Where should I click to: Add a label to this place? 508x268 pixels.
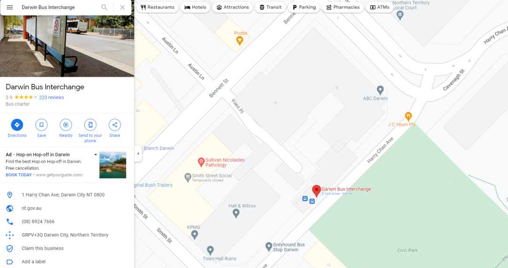[x=34, y=261]
